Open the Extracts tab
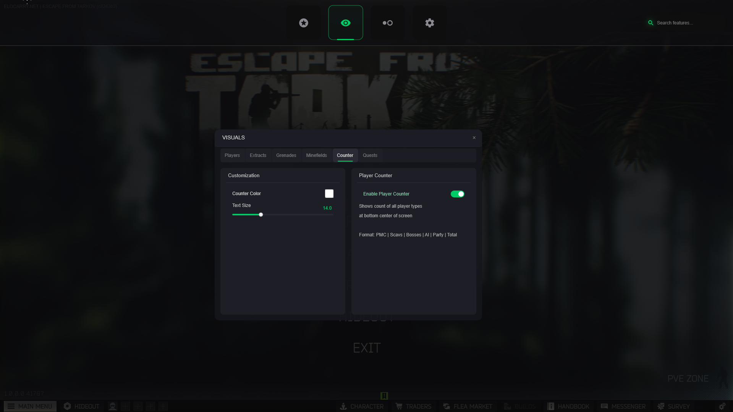Viewport: 733px width, 412px height. point(258,155)
